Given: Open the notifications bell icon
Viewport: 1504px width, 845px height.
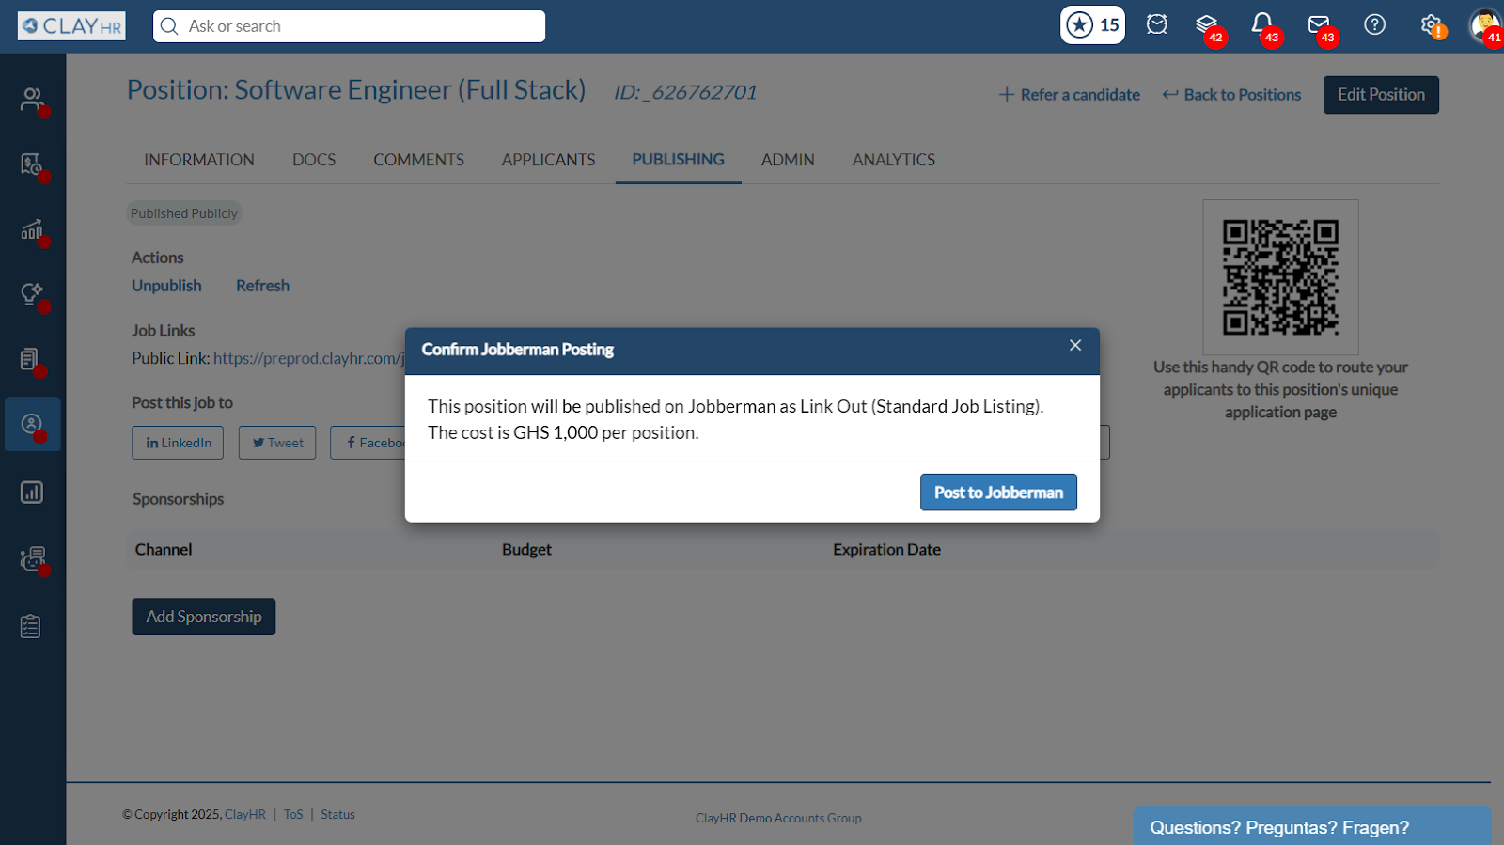Looking at the screenshot, I should pyautogui.click(x=1261, y=24).
